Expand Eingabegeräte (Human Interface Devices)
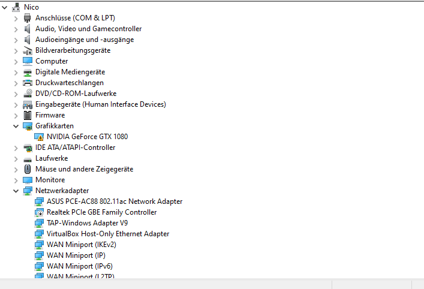Viewport: 424px width, 289px height. (16, 104)
